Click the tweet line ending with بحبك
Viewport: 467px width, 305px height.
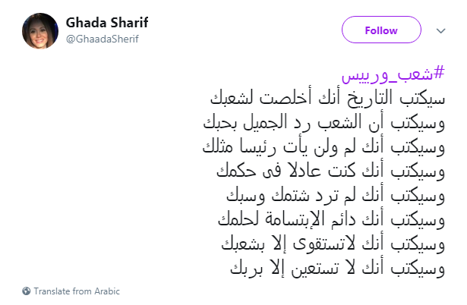pyautogui.click(x=324, y=122)
